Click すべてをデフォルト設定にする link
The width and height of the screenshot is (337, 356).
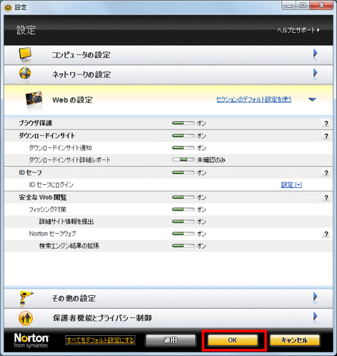click(x=100, y=340)
